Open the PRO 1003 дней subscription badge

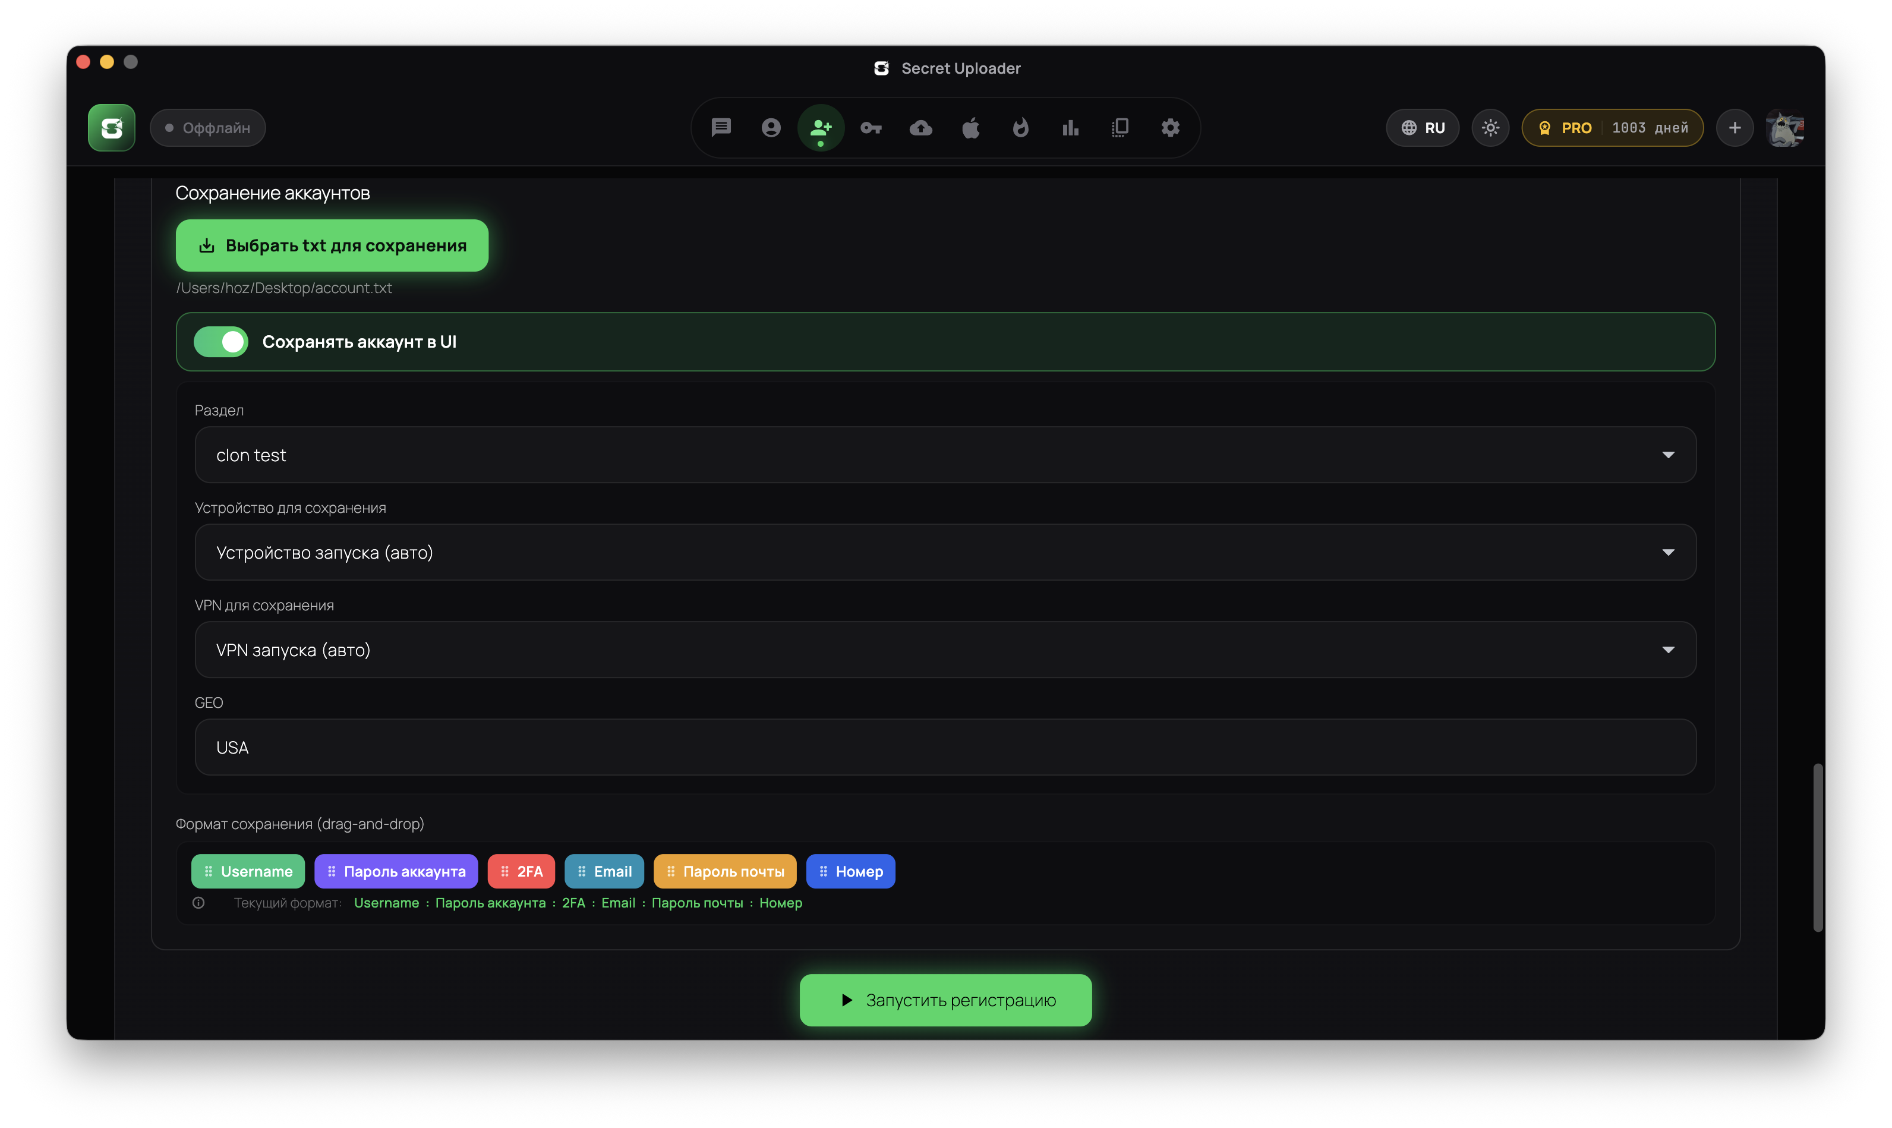tap(1612, 128)
